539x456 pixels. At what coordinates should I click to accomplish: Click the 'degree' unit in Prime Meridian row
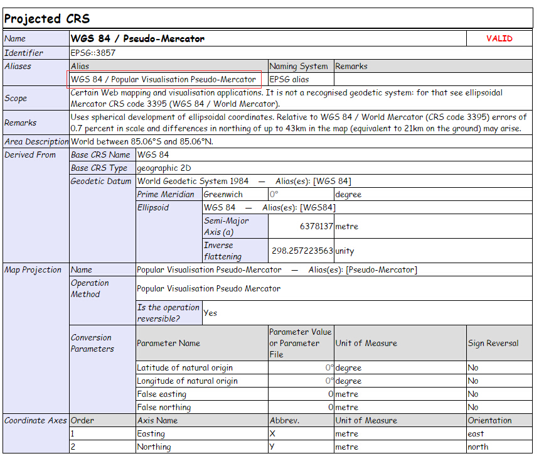348,195
